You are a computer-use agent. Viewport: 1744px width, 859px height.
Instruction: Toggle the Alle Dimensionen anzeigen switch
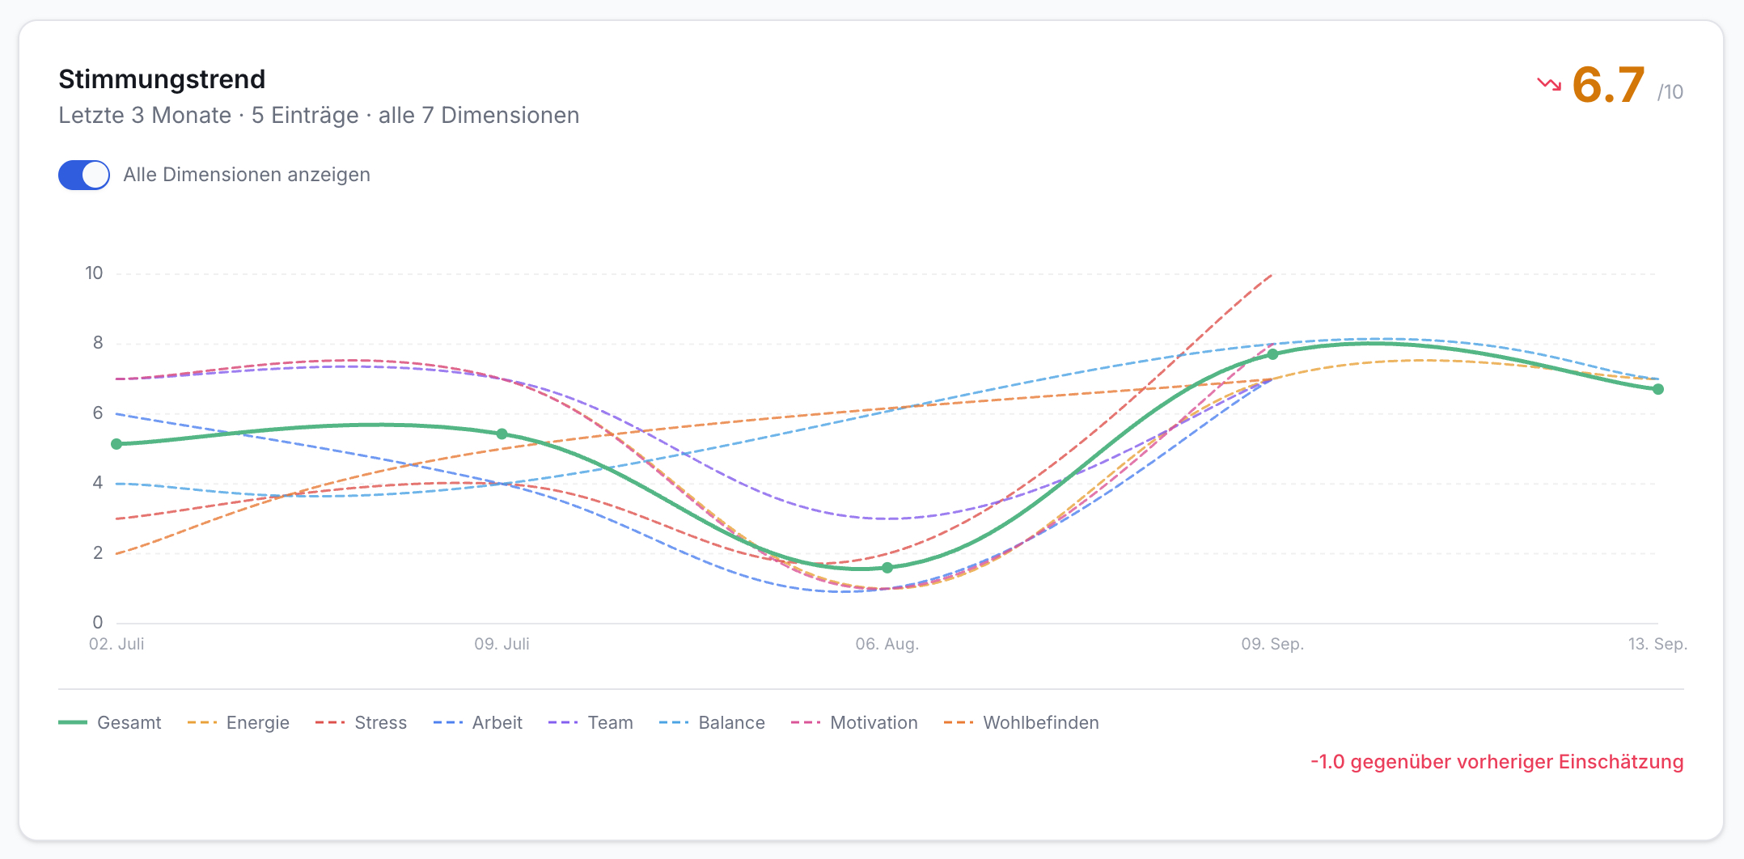click(84, 175)
